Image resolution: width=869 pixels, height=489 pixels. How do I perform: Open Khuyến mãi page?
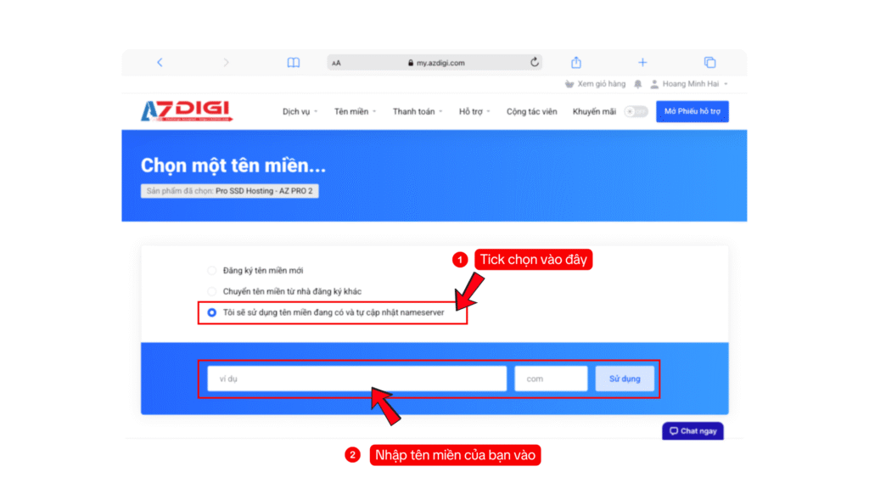pos(594,111)
